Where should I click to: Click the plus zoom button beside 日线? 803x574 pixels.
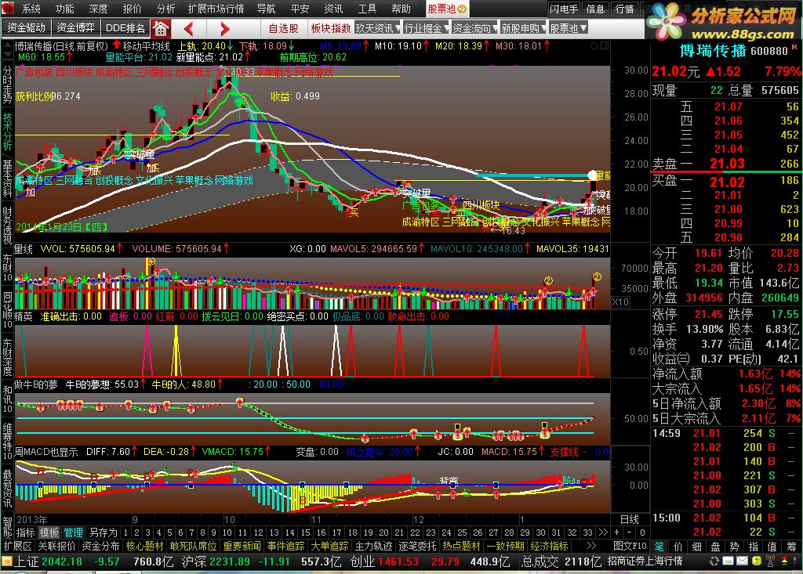[617, 532]
